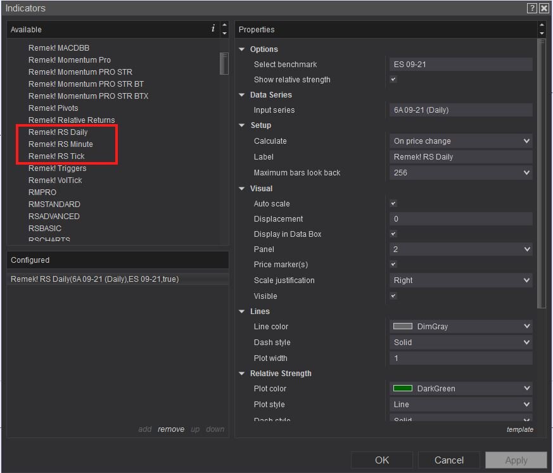Select RSADVANCED in available list
This screenshot has width=553, height=473.
point(54,216)
